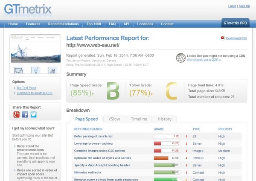The width and height of the screenshot is (256, 181).
Task: Click the F (0) grade bar
Action: pos(167,136)
